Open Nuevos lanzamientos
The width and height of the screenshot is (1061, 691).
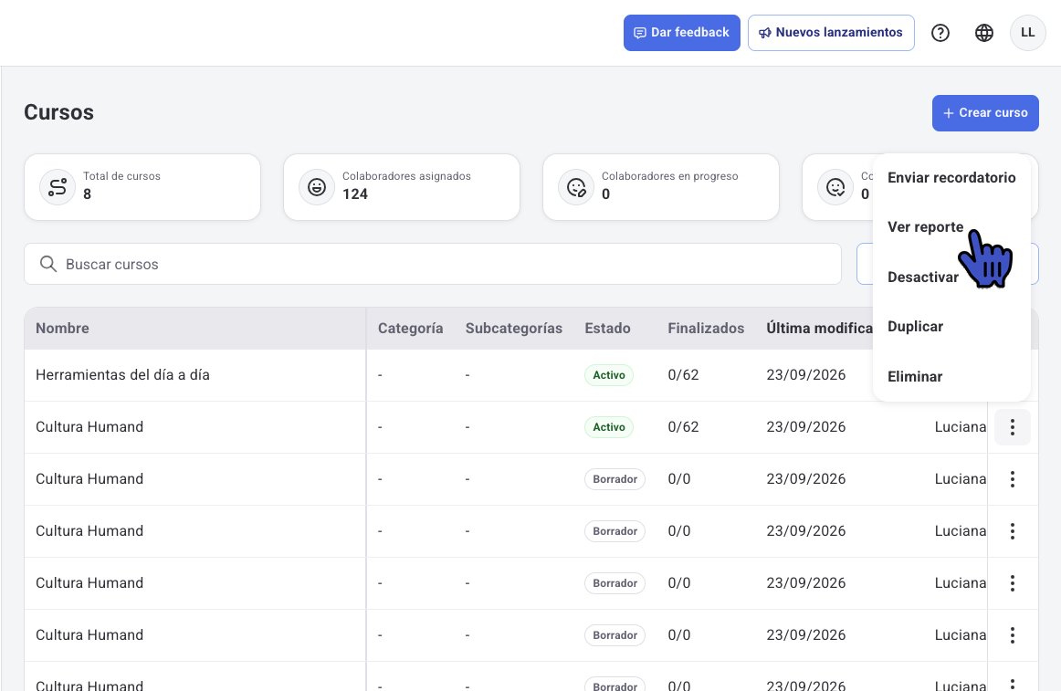click(x=831, y=33)
